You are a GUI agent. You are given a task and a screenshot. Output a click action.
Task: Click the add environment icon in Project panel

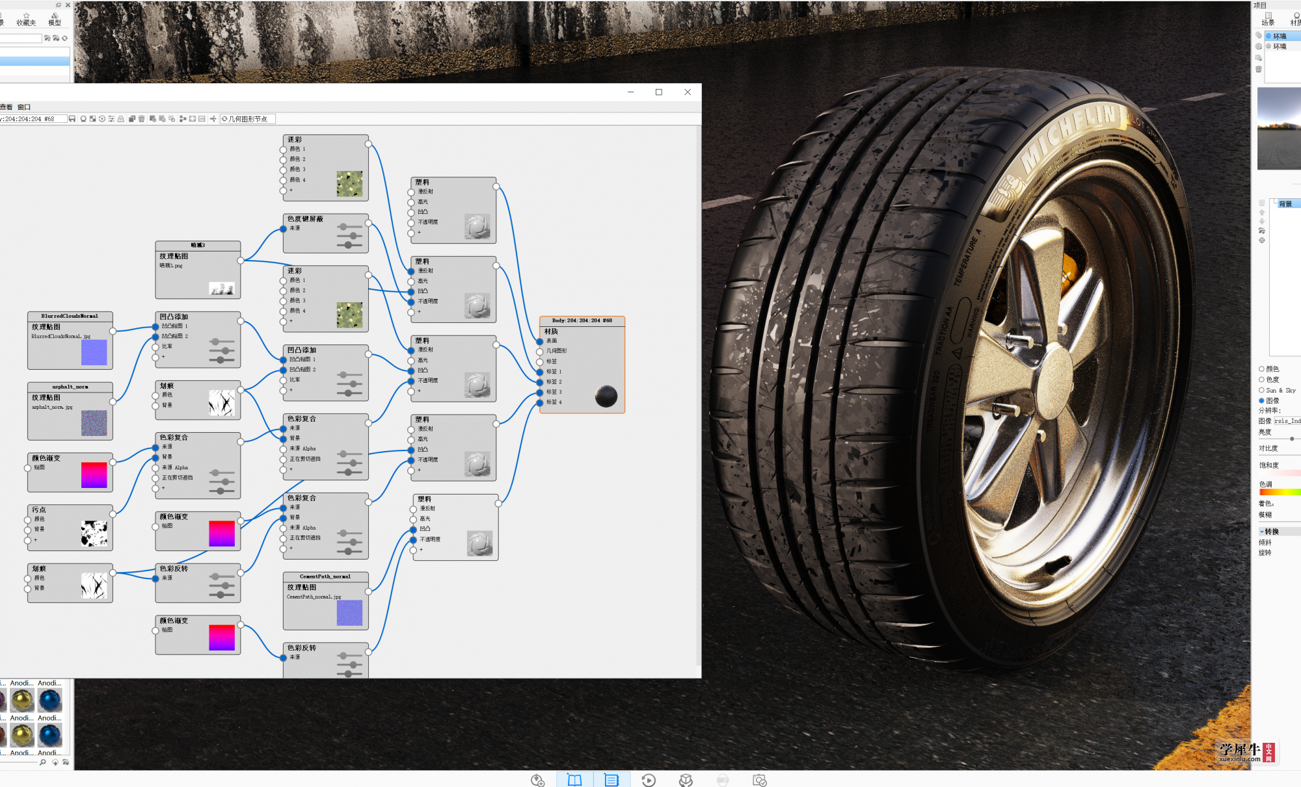[x=1259, y=35]
